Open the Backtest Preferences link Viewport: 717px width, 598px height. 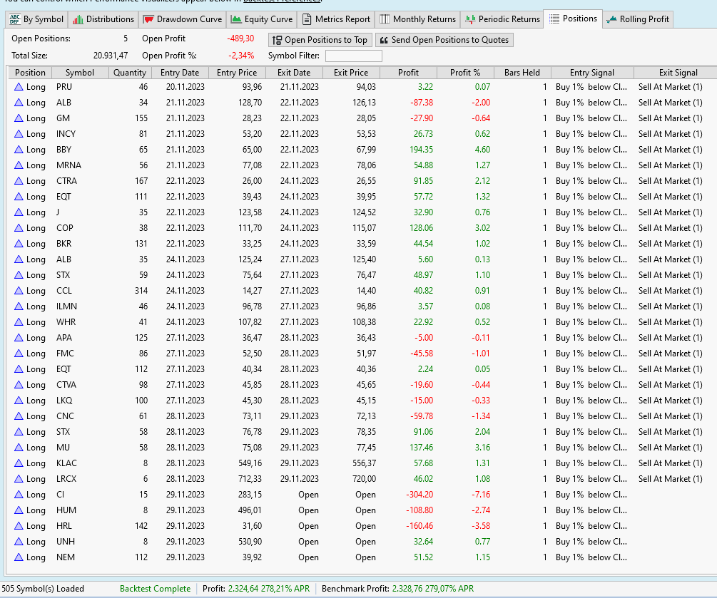click(x=282, y=1)
